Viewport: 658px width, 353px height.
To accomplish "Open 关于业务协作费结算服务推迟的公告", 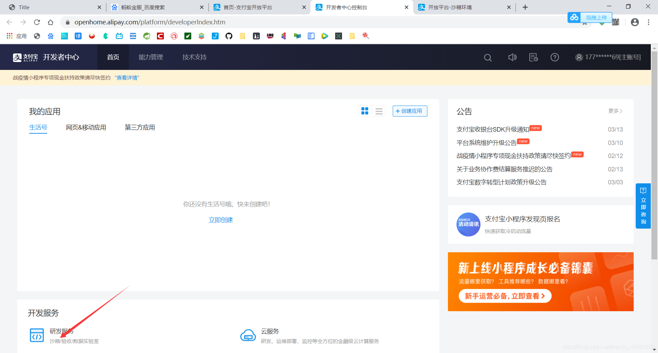I will coord(504,169).
